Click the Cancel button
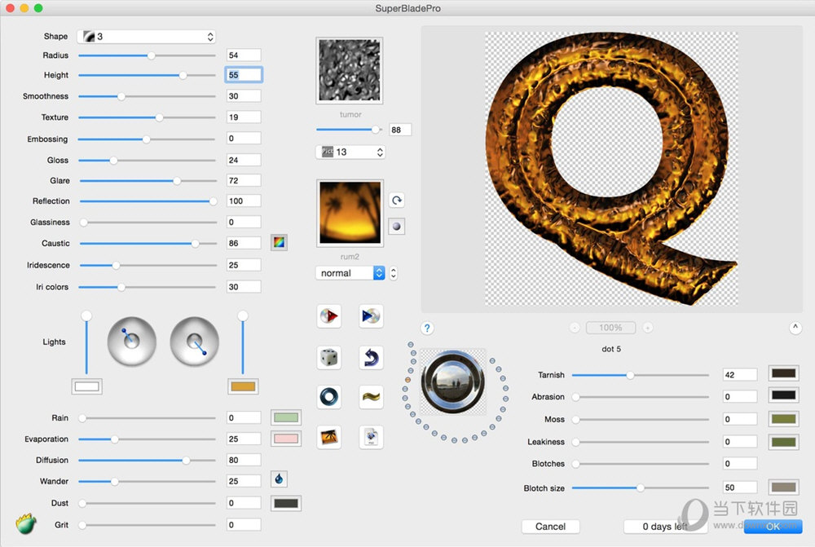Viewport: 815px width, 547px height. (x=550, y=527)
